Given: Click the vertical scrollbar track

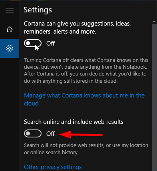Looking at the screenshot, I should point(154,97).
